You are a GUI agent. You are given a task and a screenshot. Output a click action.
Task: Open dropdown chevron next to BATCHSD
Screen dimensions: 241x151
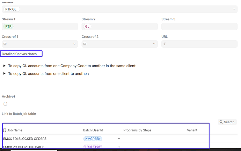(119, 147)
